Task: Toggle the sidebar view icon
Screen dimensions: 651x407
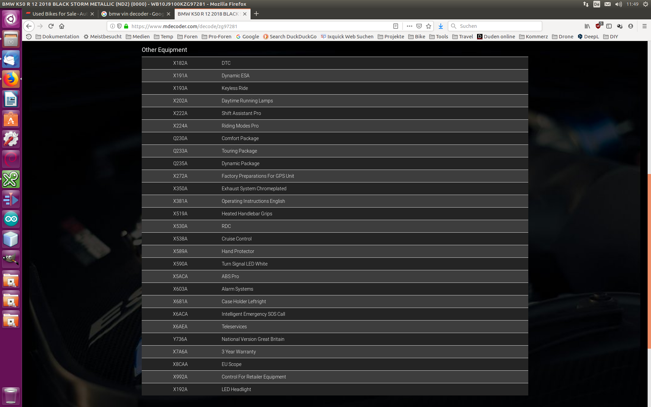Action: (609, 26)
